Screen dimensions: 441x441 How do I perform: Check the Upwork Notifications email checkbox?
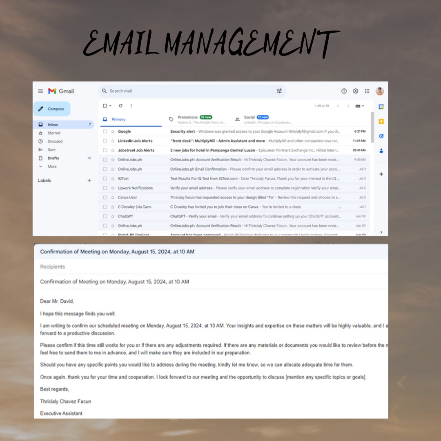[105, 188]
